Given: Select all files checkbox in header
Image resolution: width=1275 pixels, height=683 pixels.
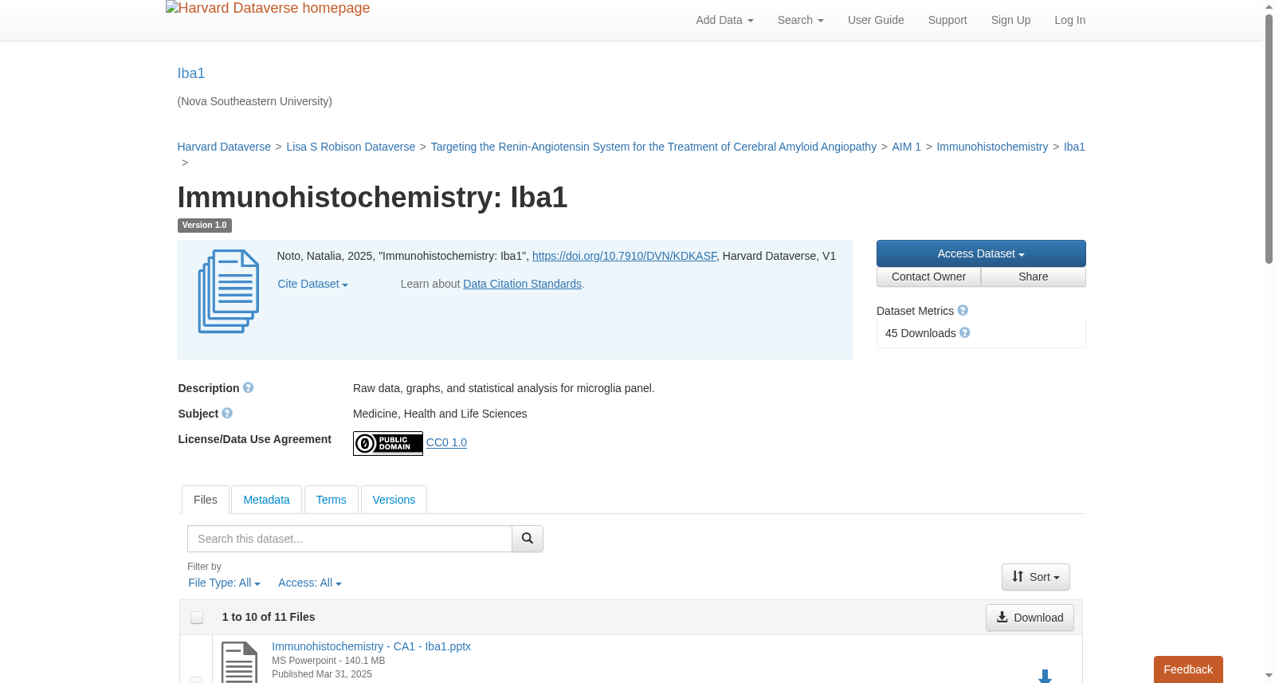Looking at the screenshot, I should pos(197,618).
